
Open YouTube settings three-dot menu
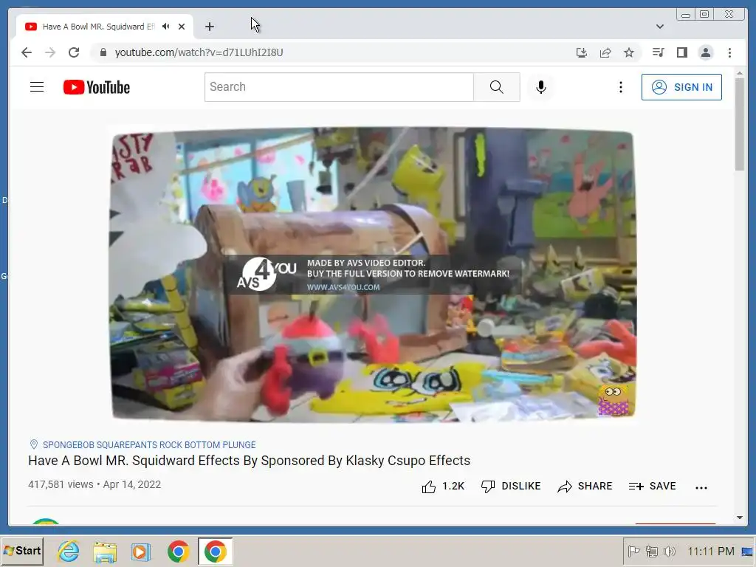click(620, 87)
